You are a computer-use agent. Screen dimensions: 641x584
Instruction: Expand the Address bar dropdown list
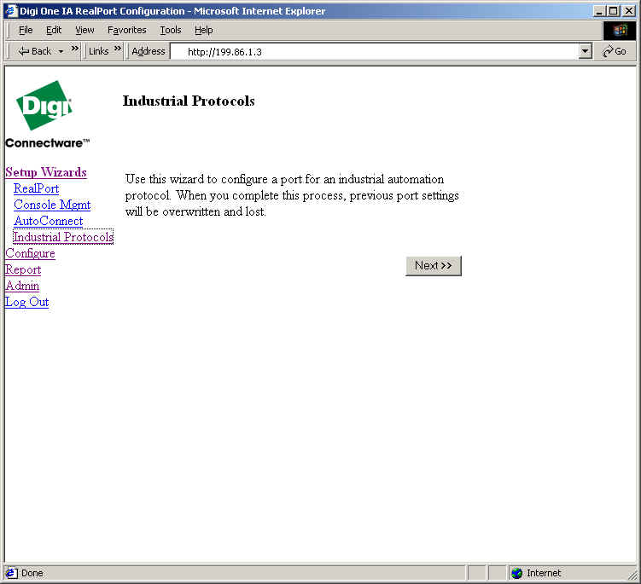point(585,51)
